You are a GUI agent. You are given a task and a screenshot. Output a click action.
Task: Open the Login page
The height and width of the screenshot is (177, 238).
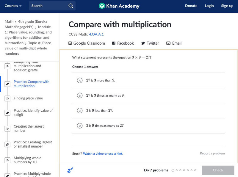pyautogui.click(x=209, y=6)
